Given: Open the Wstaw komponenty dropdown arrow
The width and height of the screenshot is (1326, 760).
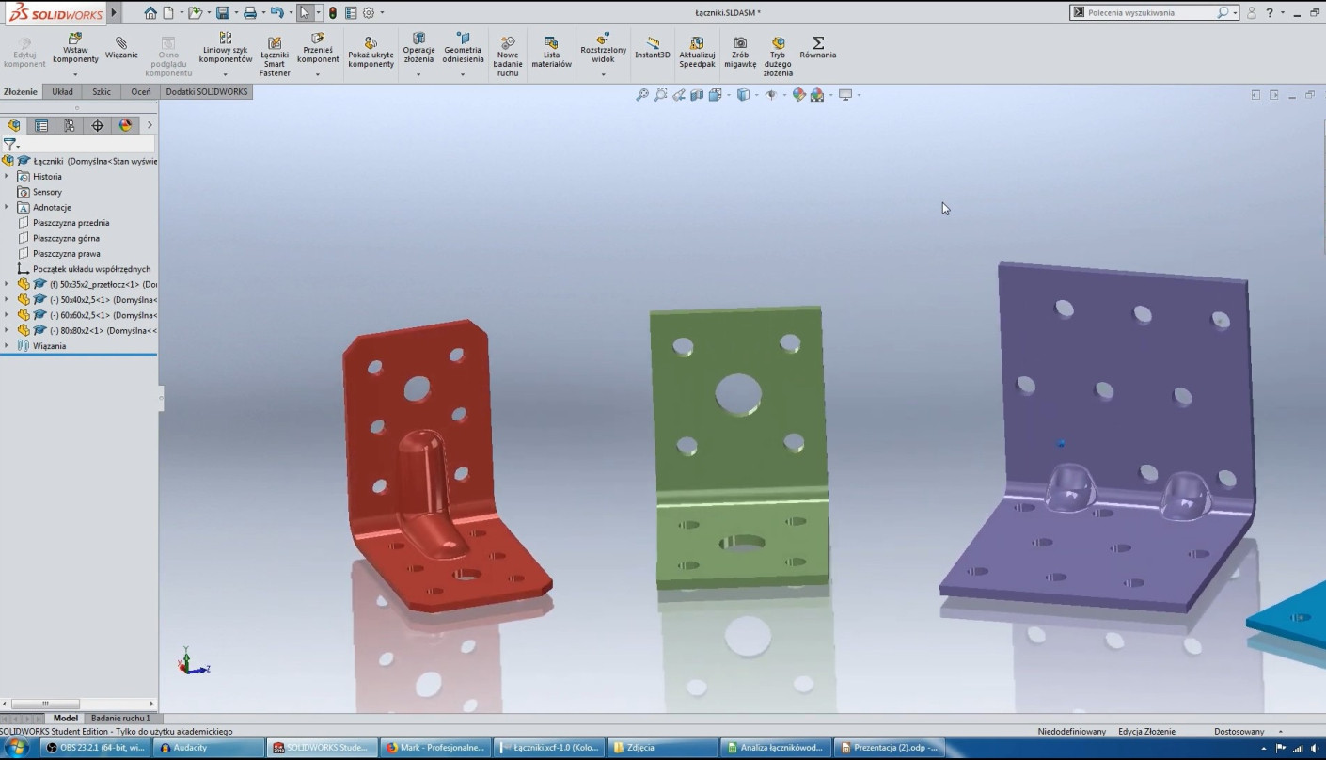Looking at the screenshot, I should 75,74.
